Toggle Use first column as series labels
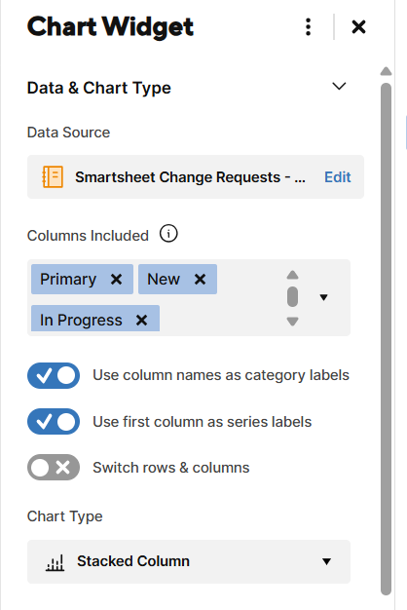The image size is (407, 610). tap(54, 422)
